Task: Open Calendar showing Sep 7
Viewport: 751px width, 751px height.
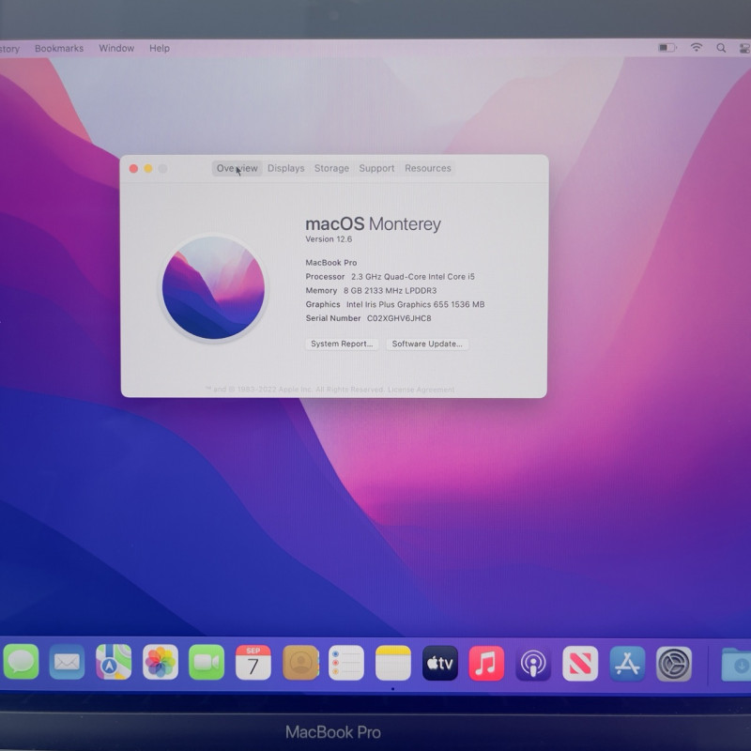Action: tap(253, 663)
